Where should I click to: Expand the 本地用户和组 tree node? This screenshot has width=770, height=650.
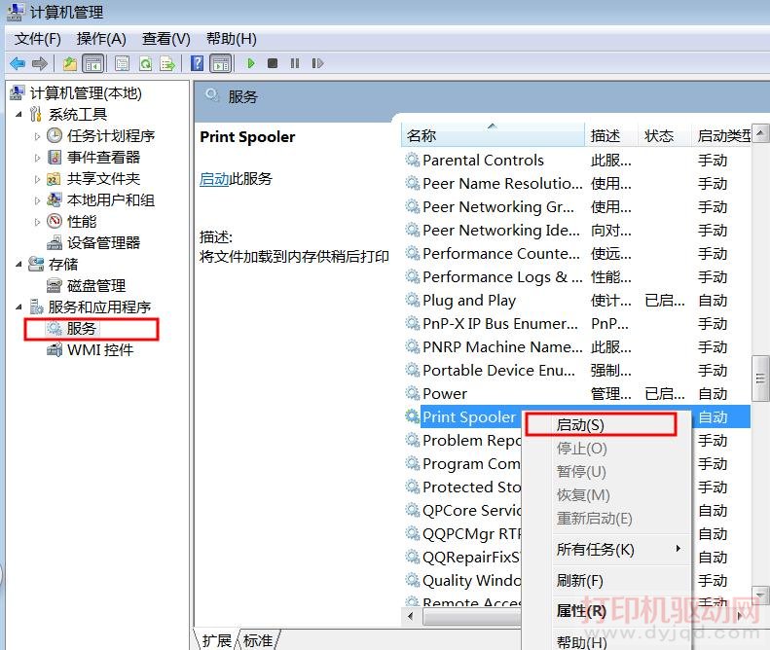click(x=37, y=200)
